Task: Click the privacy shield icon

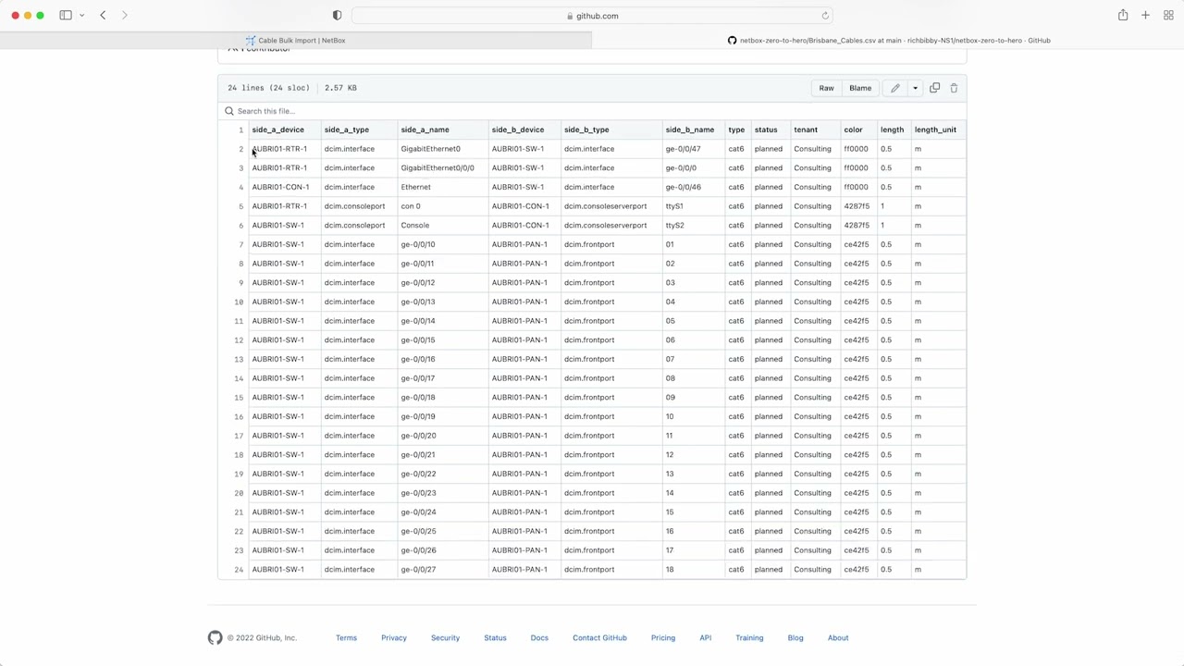Action: (337, 16)
